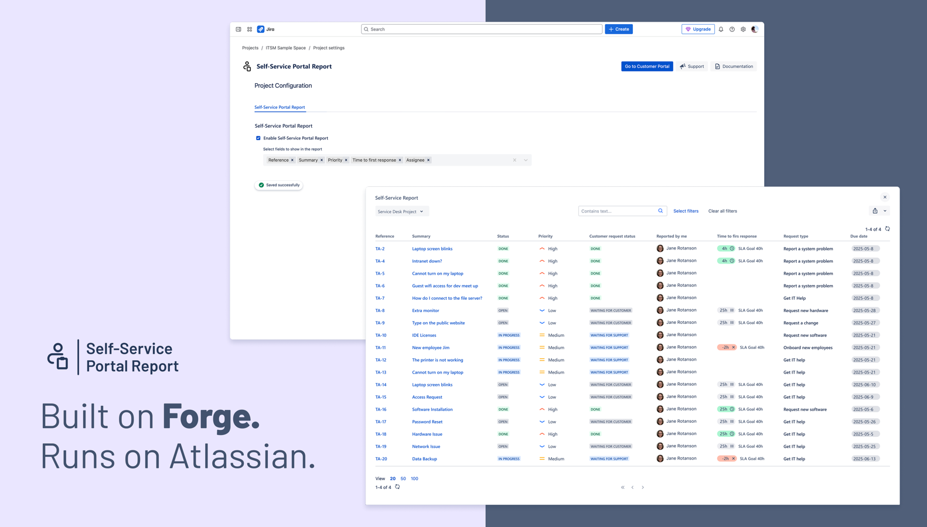927x527 pixels.
Task: Open Intranet down? issue
Action: coord(427,261)
